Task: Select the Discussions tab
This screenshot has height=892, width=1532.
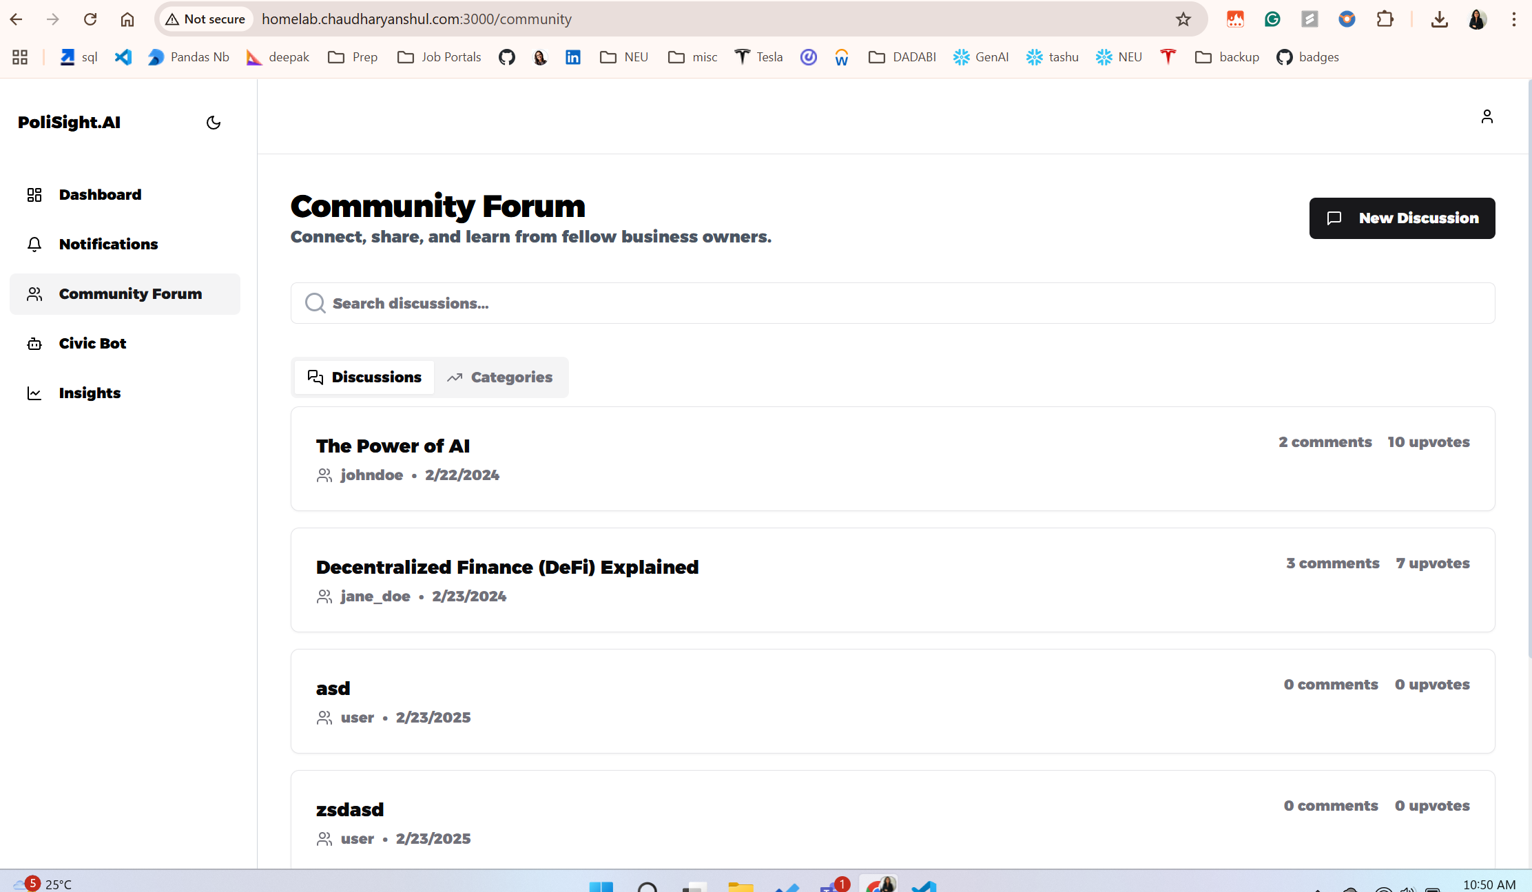Action: click(x=364, y=377)
